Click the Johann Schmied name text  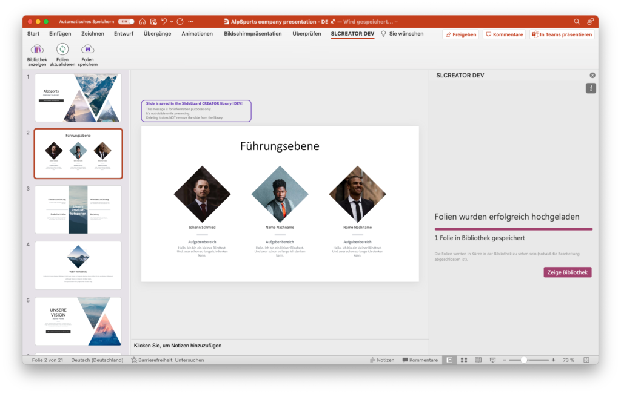pyautogui.click(x=202, y=227)
